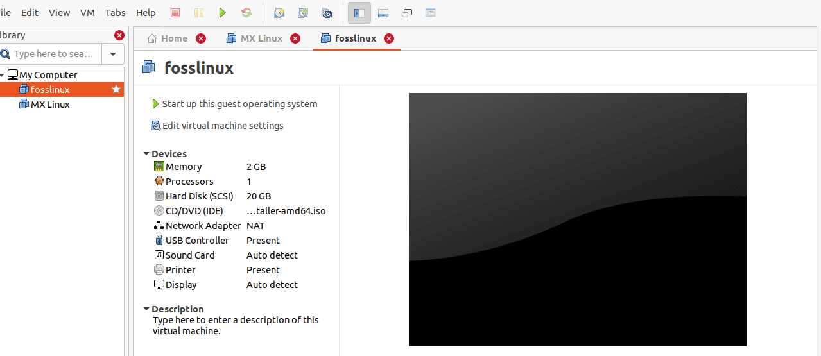This screenshot has width=821, height=356.
Task: Select fosslinux in the library tree
Action: click(50, 90)
